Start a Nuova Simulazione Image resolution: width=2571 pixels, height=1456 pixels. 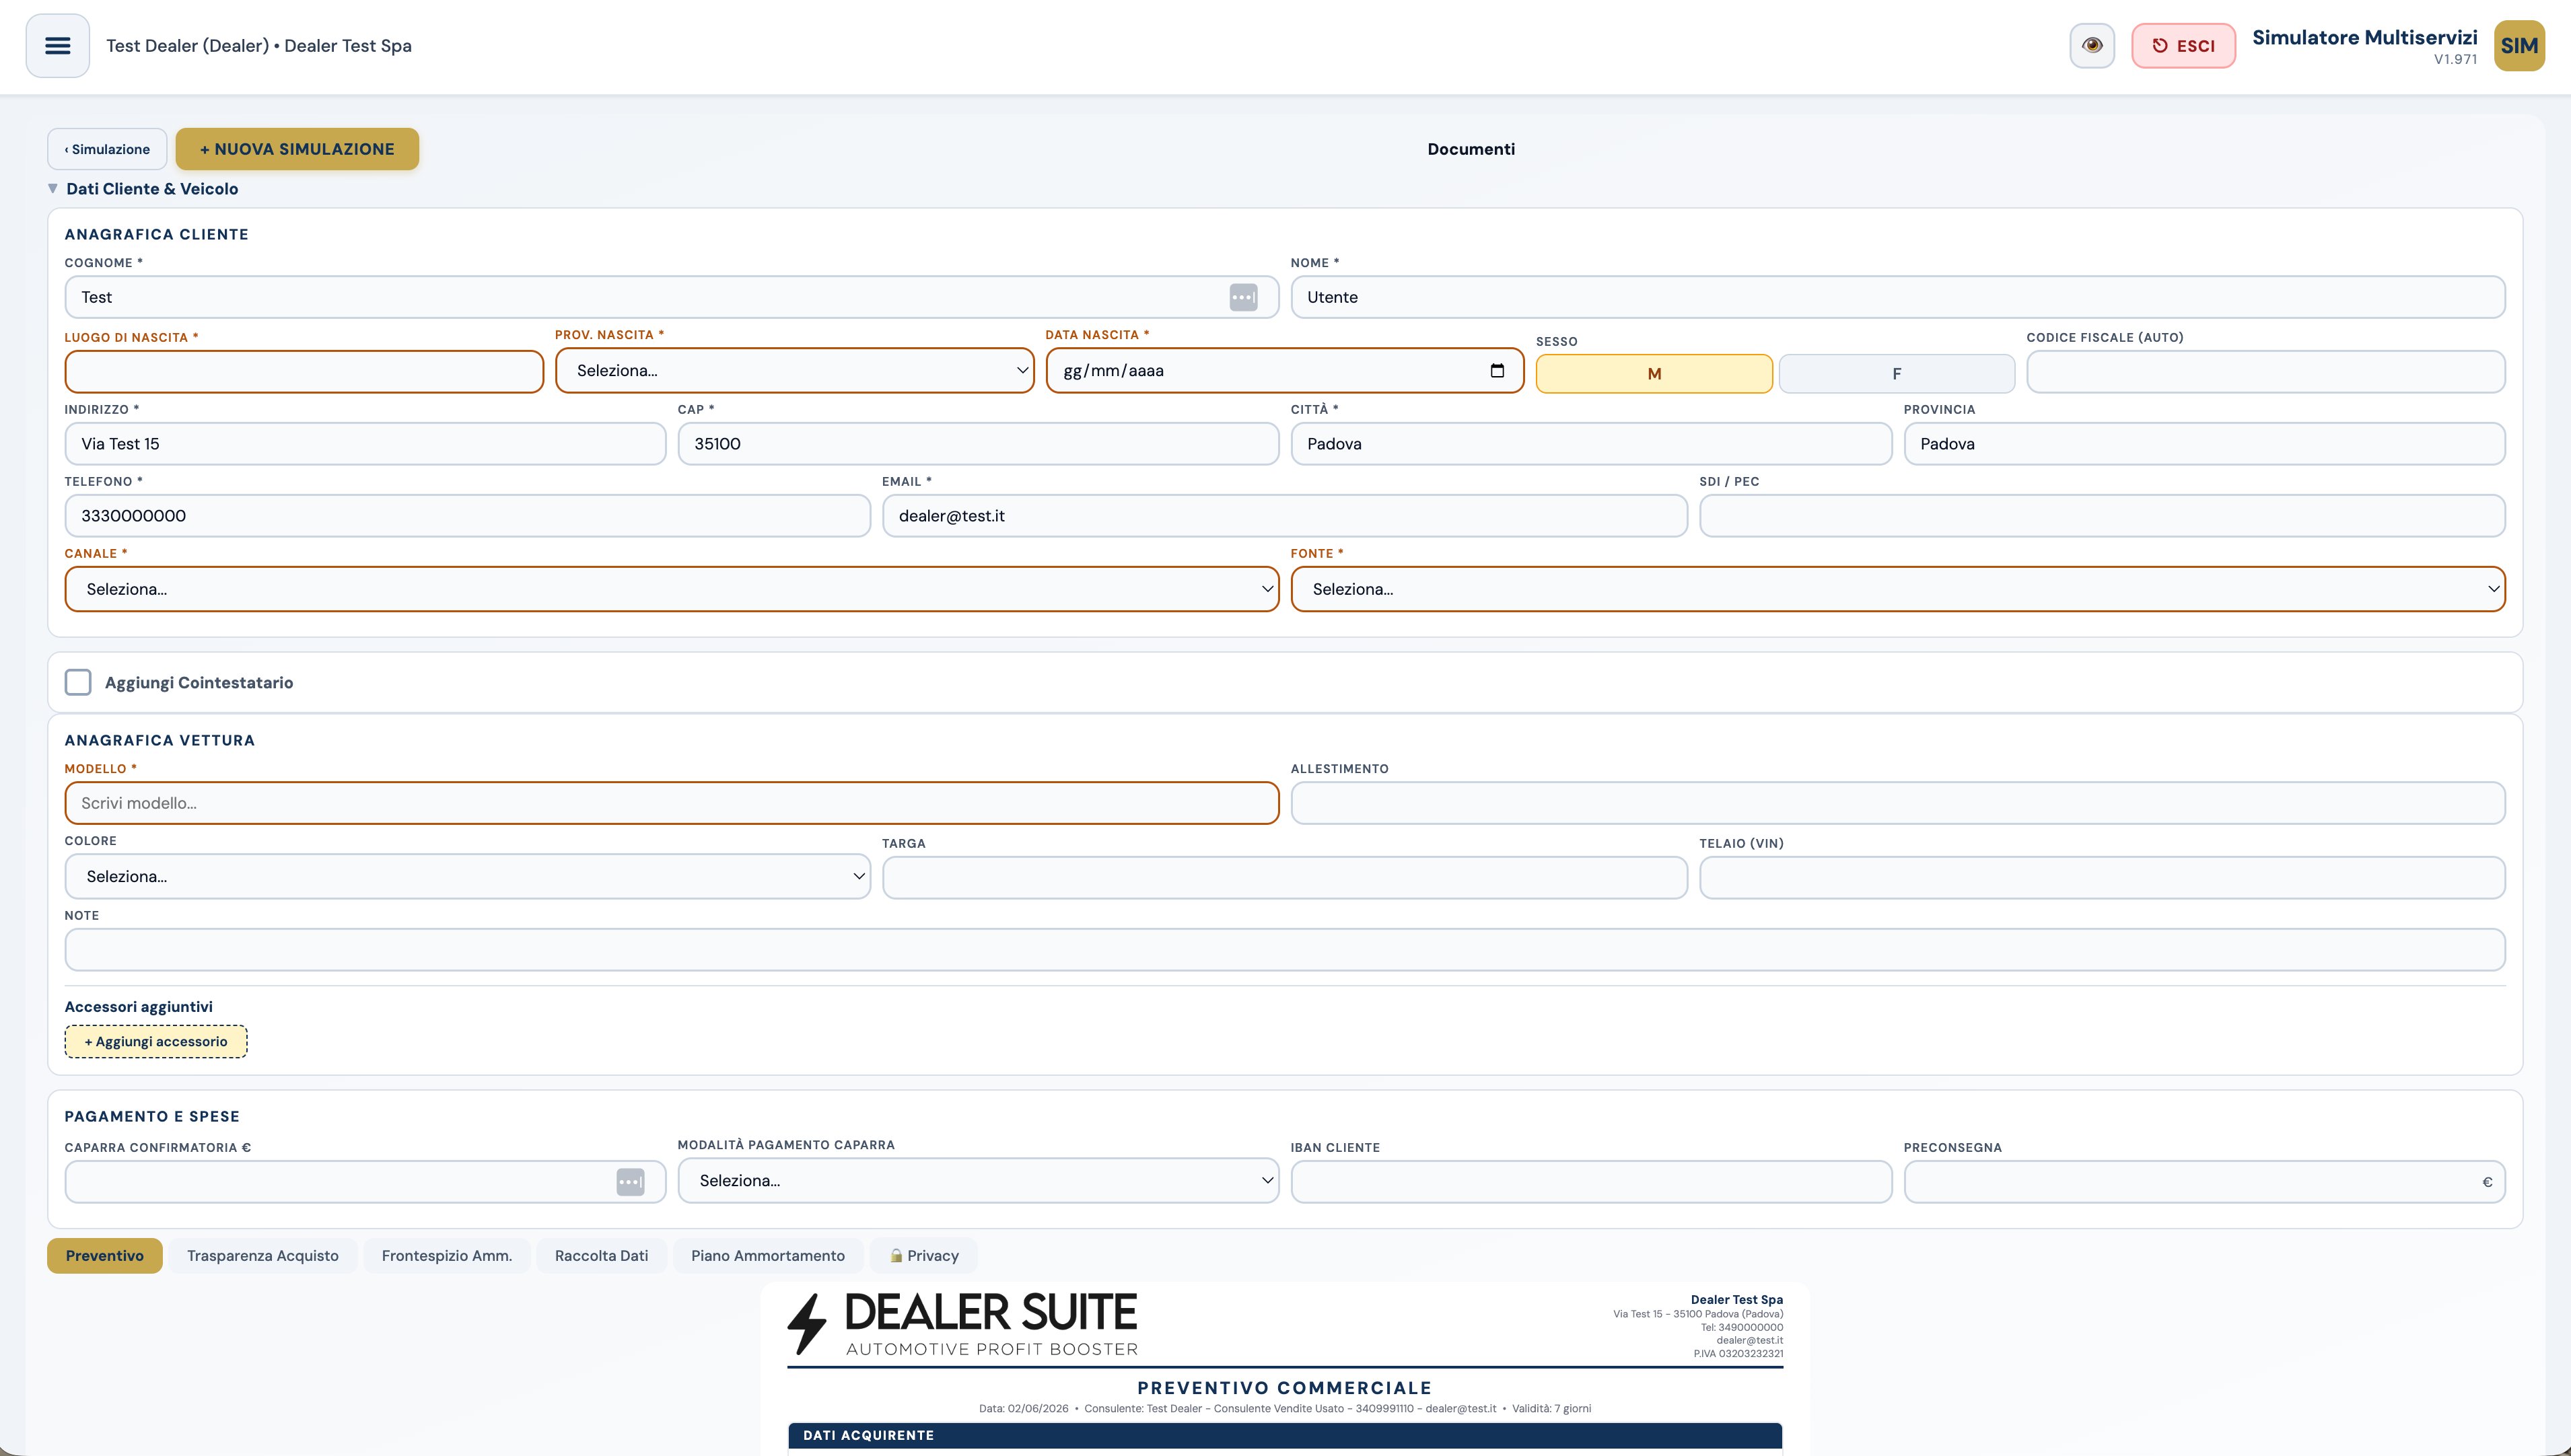[297, 149]
